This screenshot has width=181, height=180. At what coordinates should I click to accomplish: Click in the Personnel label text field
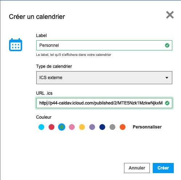104,45
